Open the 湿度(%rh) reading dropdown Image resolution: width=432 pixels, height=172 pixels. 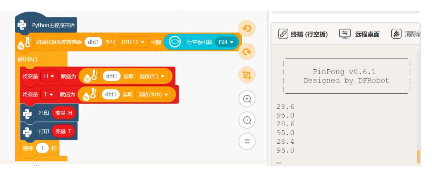click(x=153, y=95)
